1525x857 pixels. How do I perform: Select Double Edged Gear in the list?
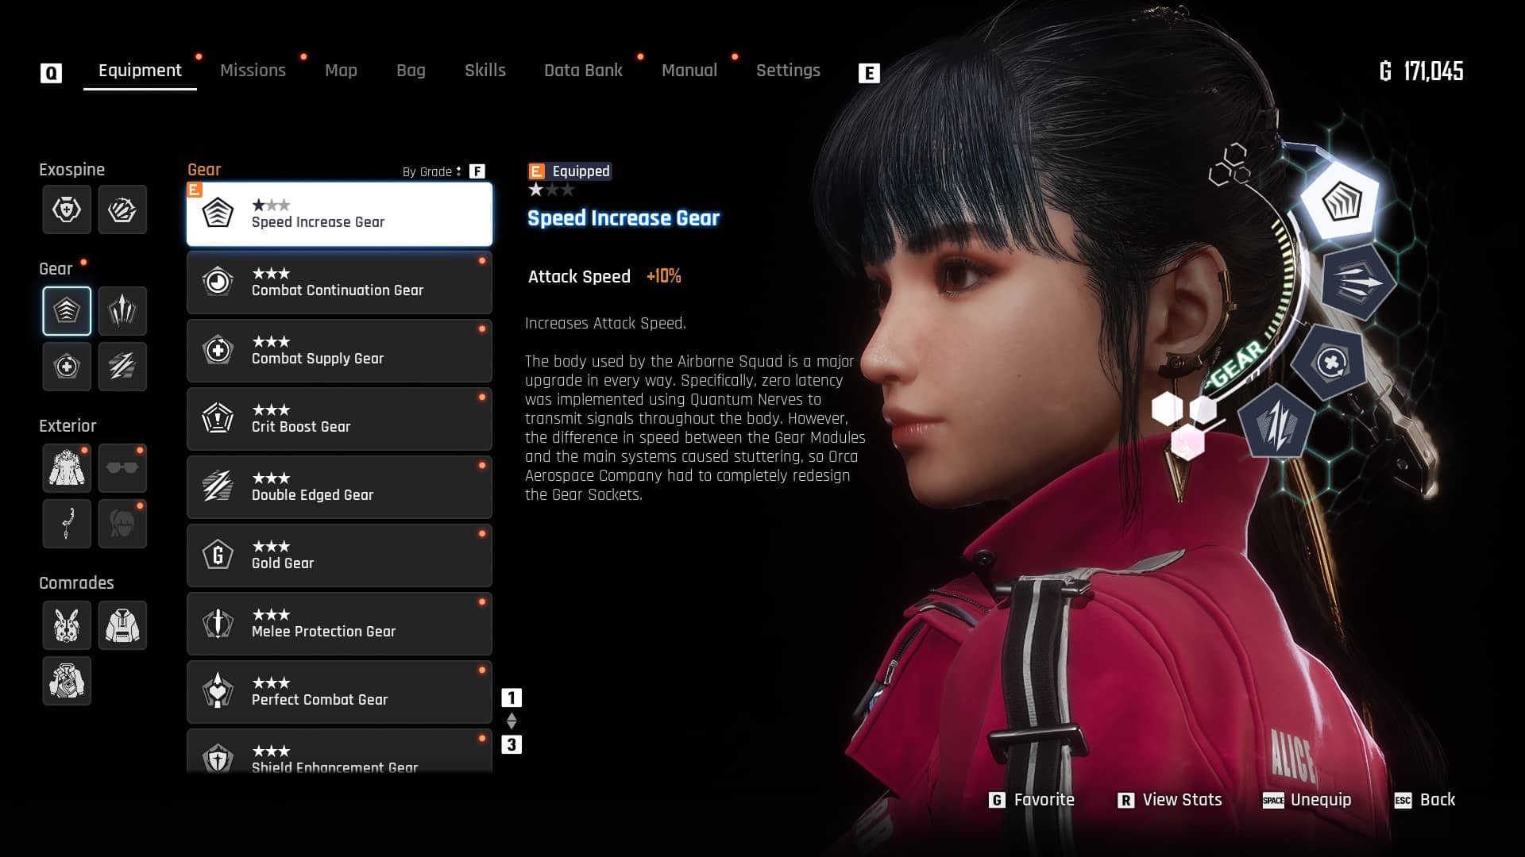[x=339, y=487]
